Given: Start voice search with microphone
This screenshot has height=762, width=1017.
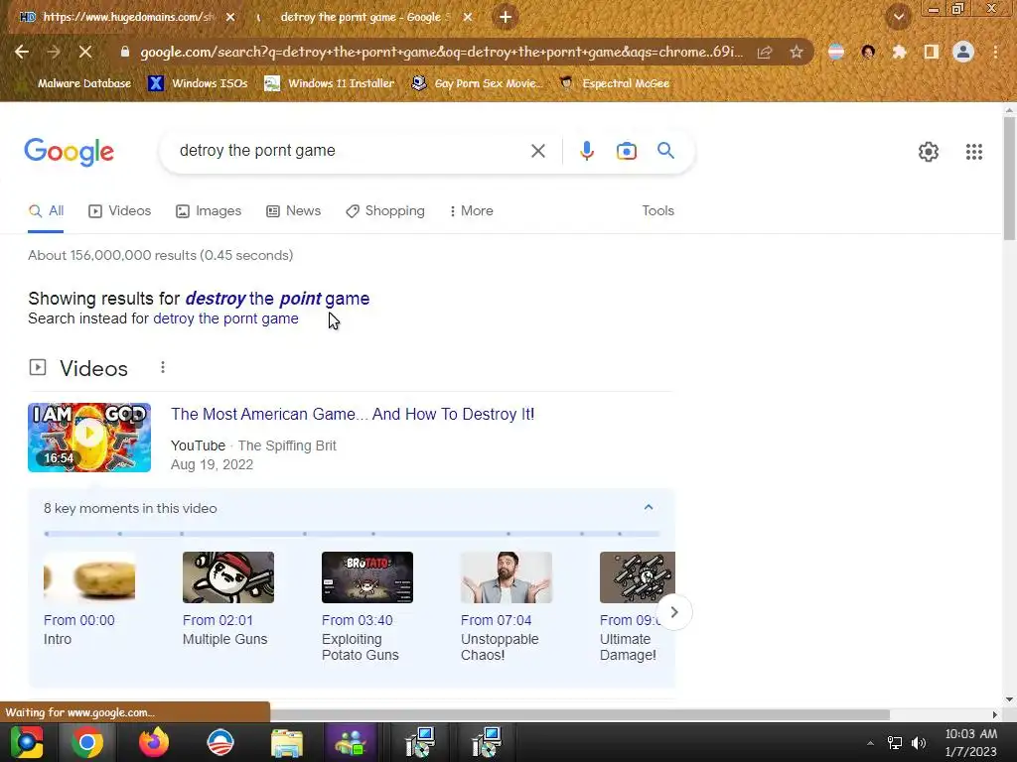Looking at the screenshot, I should click(x=586, y=151).
